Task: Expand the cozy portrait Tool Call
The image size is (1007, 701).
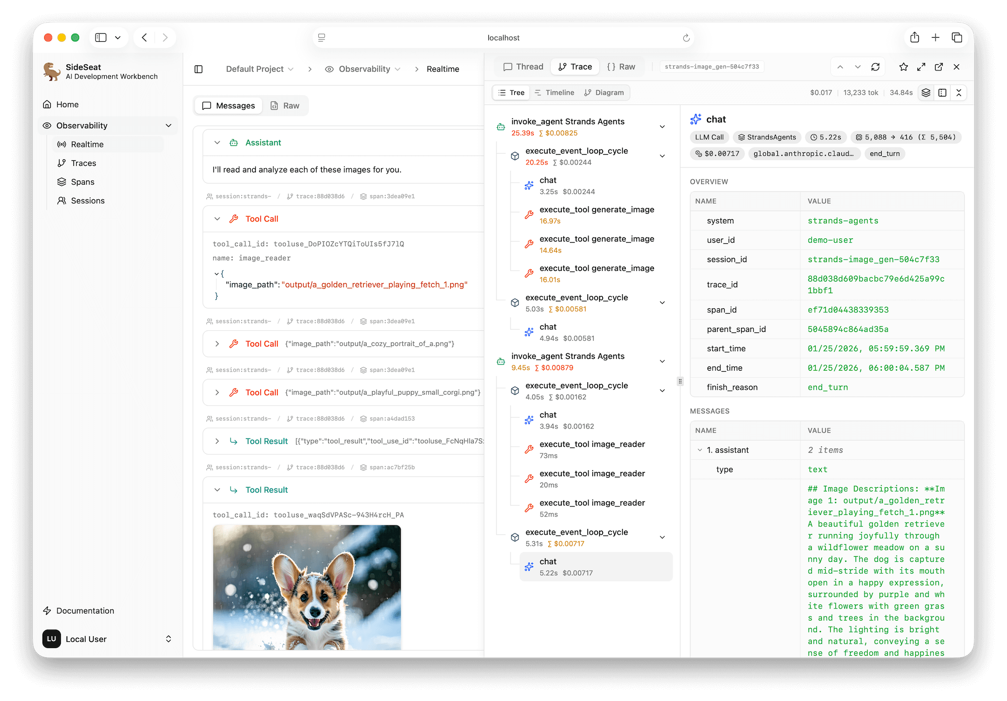Action: tap(217, 344)
